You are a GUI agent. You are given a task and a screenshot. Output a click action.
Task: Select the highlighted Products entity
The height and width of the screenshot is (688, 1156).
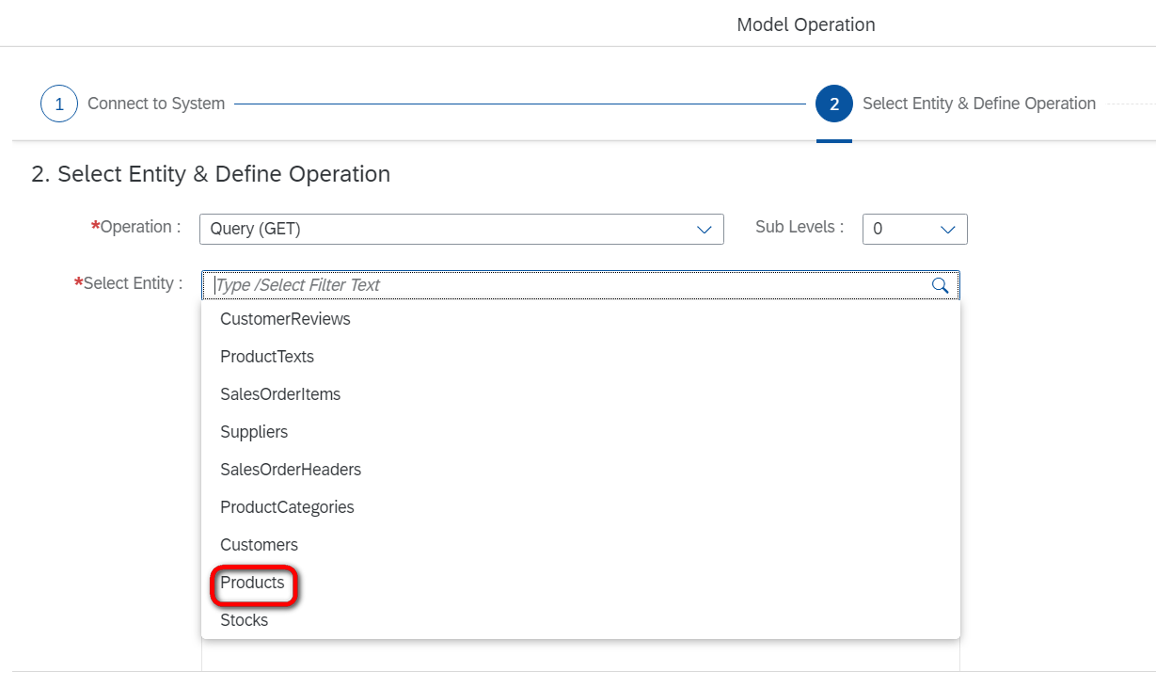[x=252, y=583]
